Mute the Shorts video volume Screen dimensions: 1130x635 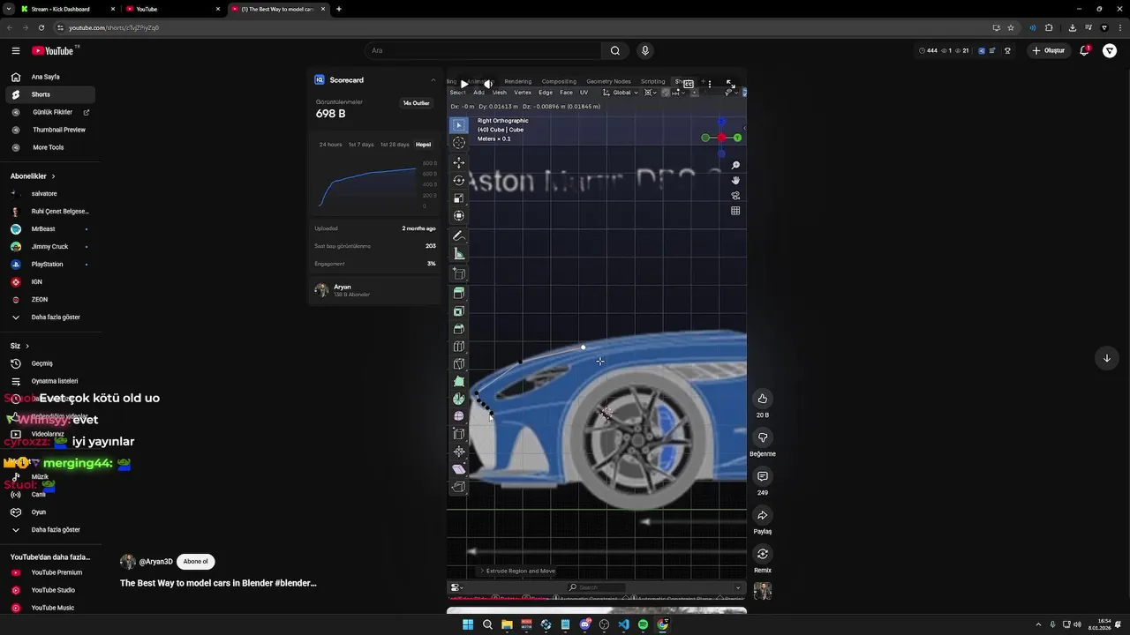coord(488,84)
